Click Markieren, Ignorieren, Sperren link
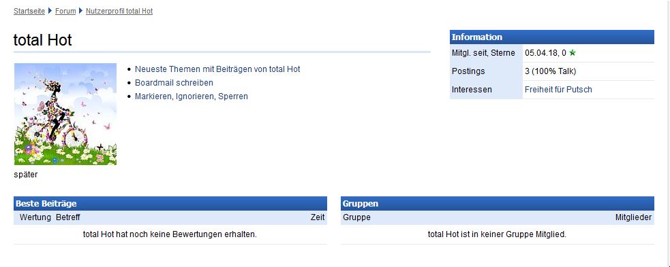The image size is (670, 267). tap(192, 96)
